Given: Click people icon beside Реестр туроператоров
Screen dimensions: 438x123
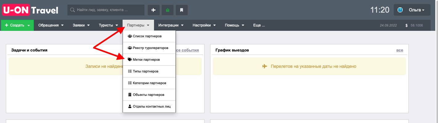Looking at the screenshot, I should pyautogui.click(x=130, y=48).
